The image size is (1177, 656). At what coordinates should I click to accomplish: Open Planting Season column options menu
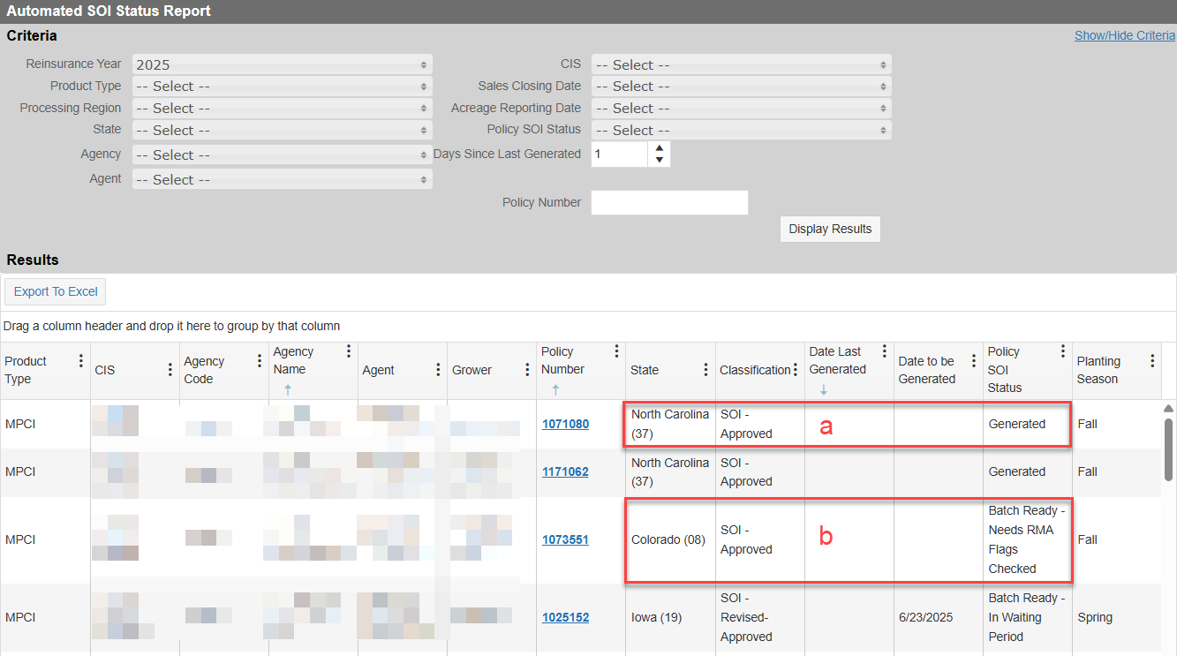[x=1152, y=361]
